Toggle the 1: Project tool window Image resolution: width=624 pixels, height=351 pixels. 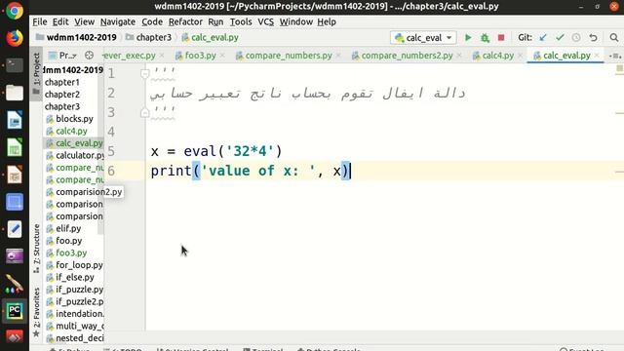(36, 74)
